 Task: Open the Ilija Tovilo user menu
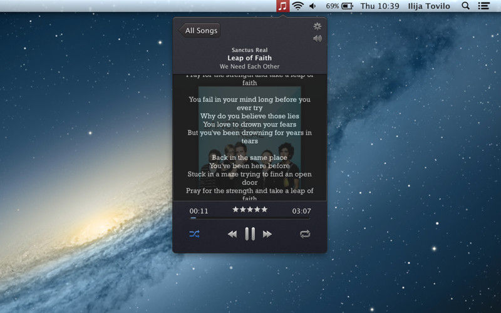(429, 6)
